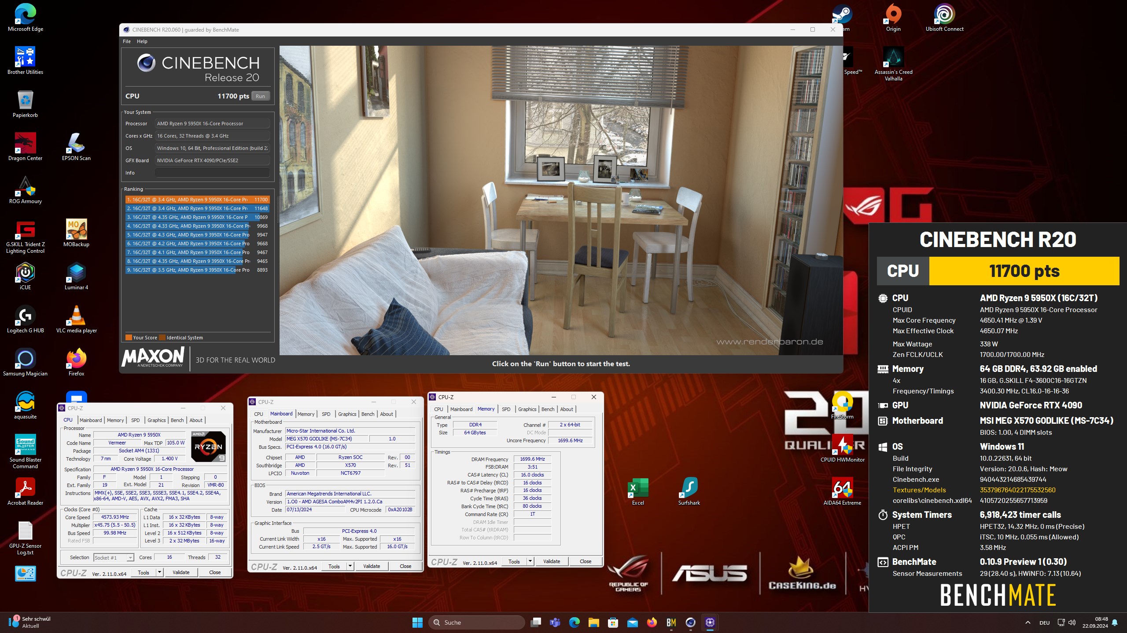Launch Firefox desktop shortcut
This screenshot has width=1127, height=633.
tap(76, 362)
